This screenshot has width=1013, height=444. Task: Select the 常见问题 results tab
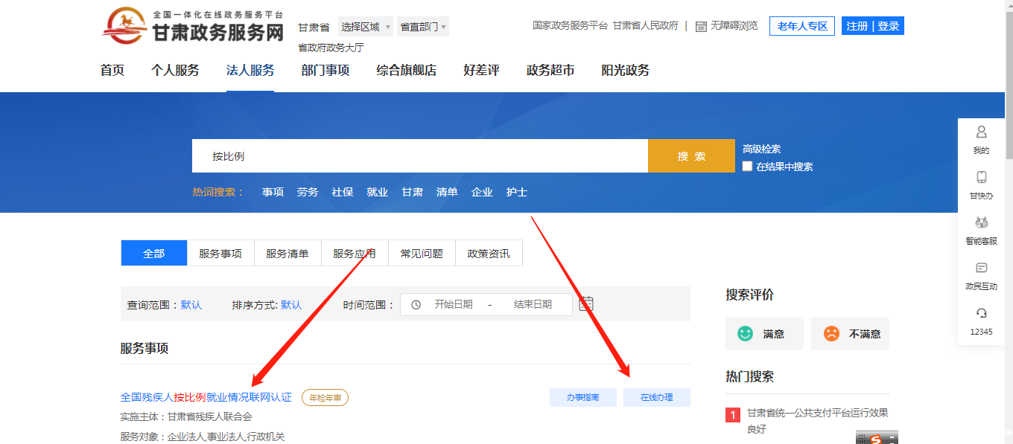pyautogui.click(x=420, y=253)
